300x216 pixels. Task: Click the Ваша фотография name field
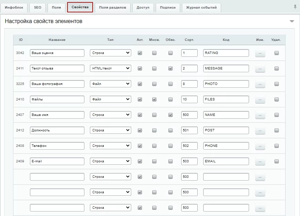57,84
